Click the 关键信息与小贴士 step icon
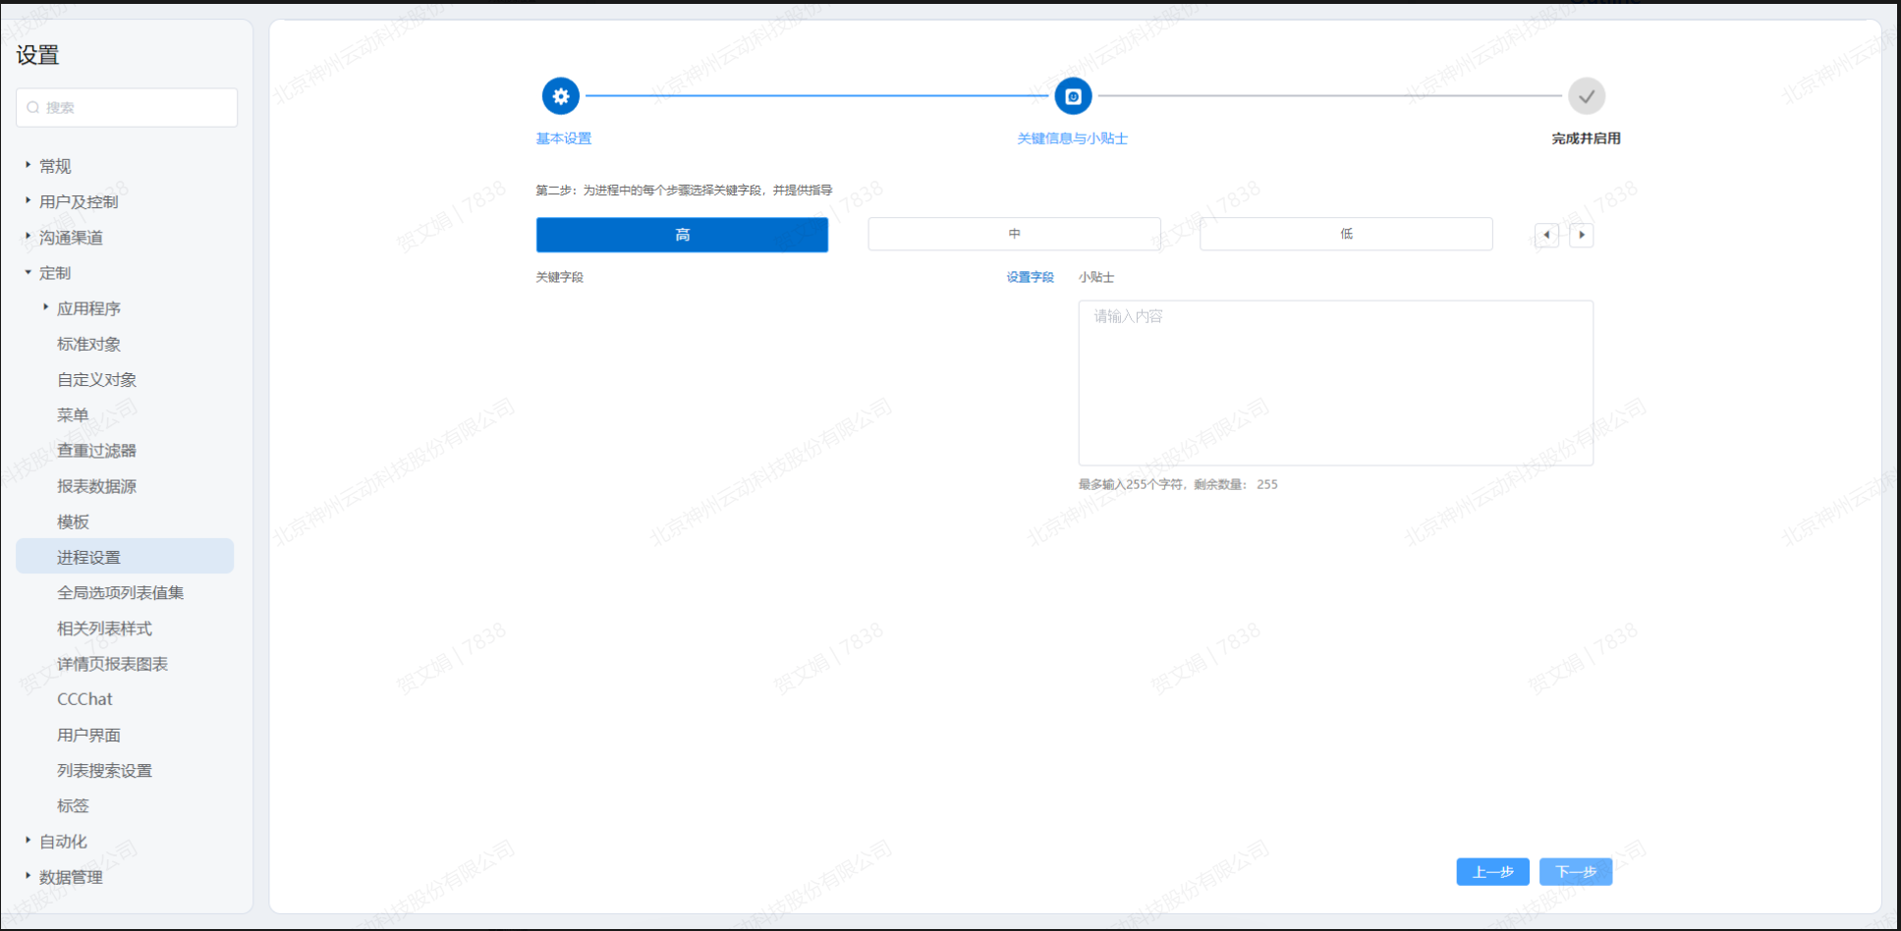The width and height of the screenshot is (1901, 931). [x=1073, y=96]
